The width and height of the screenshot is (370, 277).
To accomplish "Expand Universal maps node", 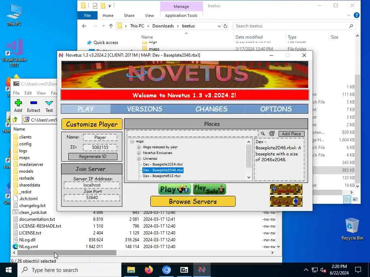I will [x=139, y=159].
